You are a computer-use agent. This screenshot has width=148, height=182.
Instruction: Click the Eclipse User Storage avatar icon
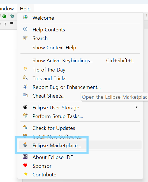(x=25, y=107)
